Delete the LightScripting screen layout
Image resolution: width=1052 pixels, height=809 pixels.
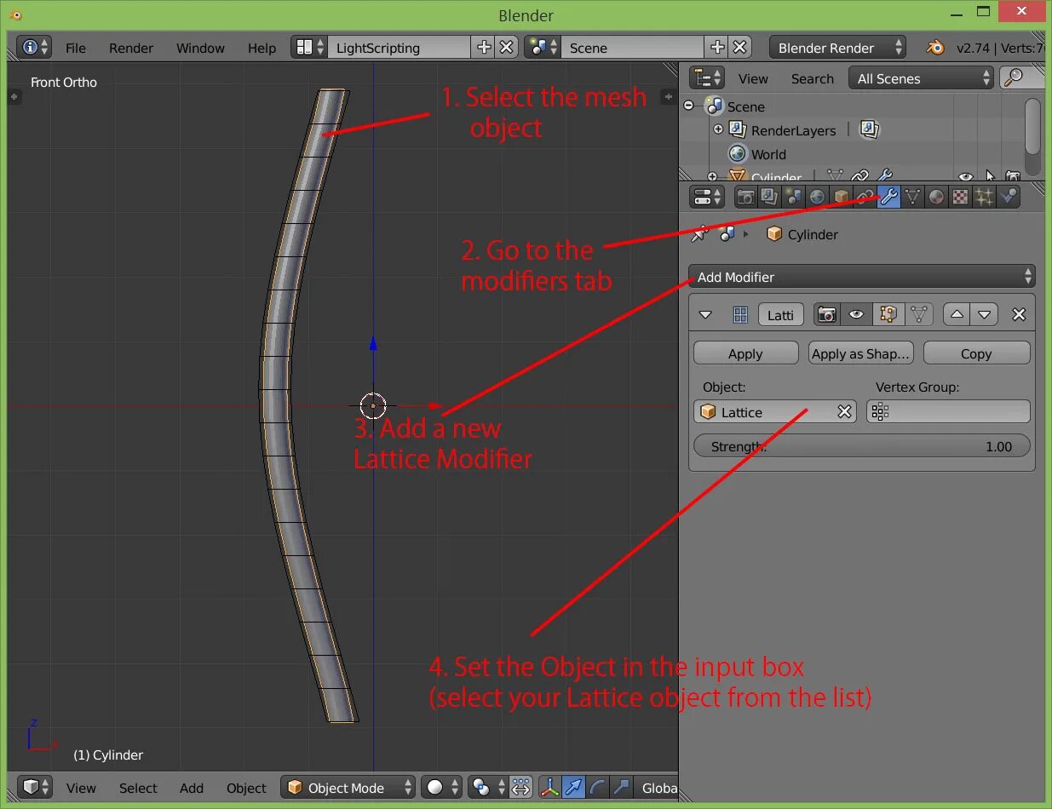pyautogui.click(x=506, y=48)
